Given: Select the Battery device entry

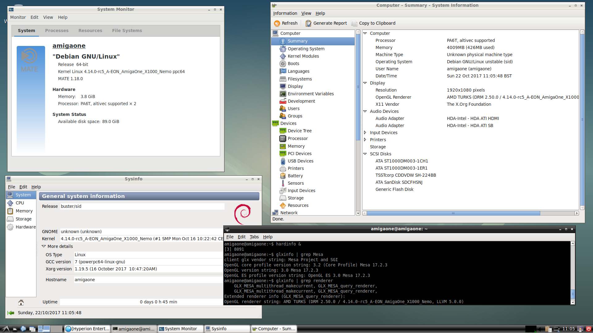Looking at the screenshot, I should pos(295,176).
